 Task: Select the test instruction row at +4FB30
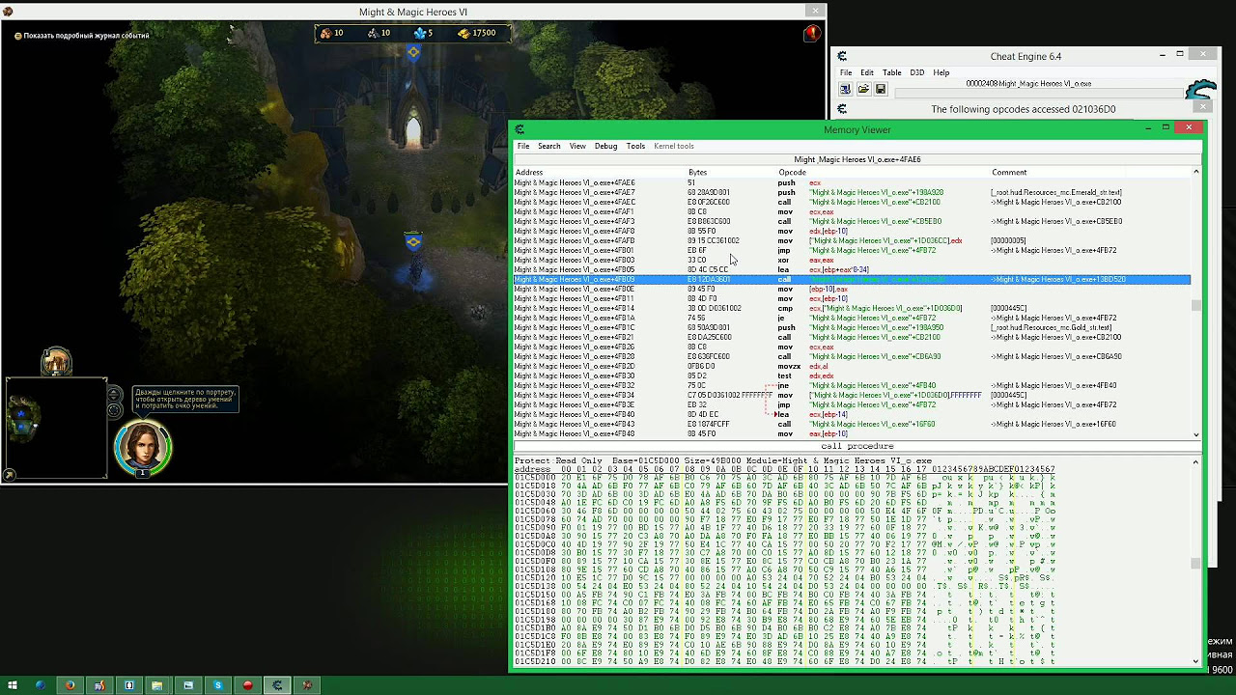click(x=852, y=375)
